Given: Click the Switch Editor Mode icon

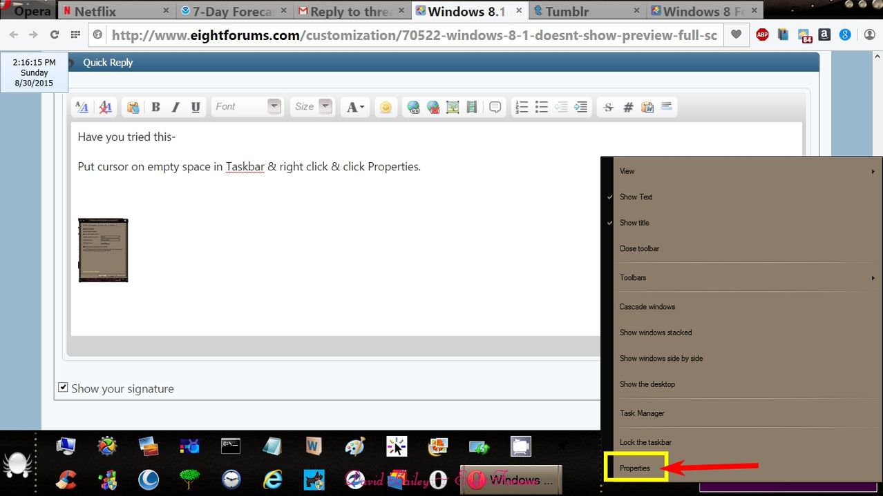Looking at the screenshot, I should point(82,107).
